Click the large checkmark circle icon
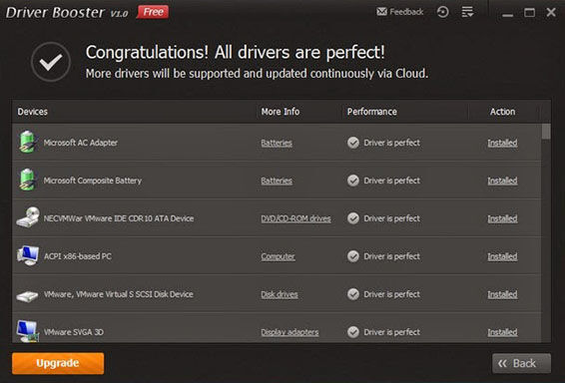 tap(51, 62)
